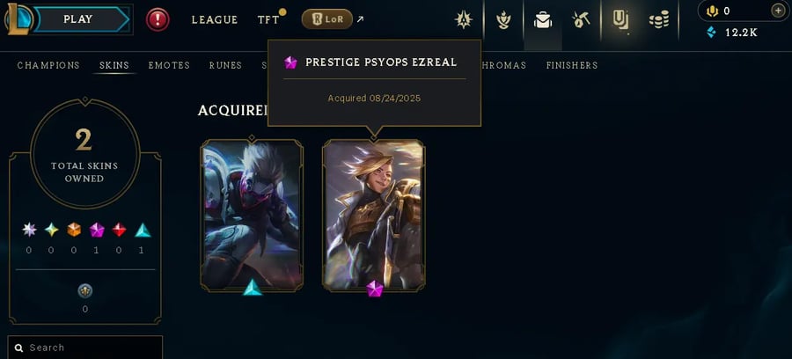Open the Profile banner icon

[620, 19]
